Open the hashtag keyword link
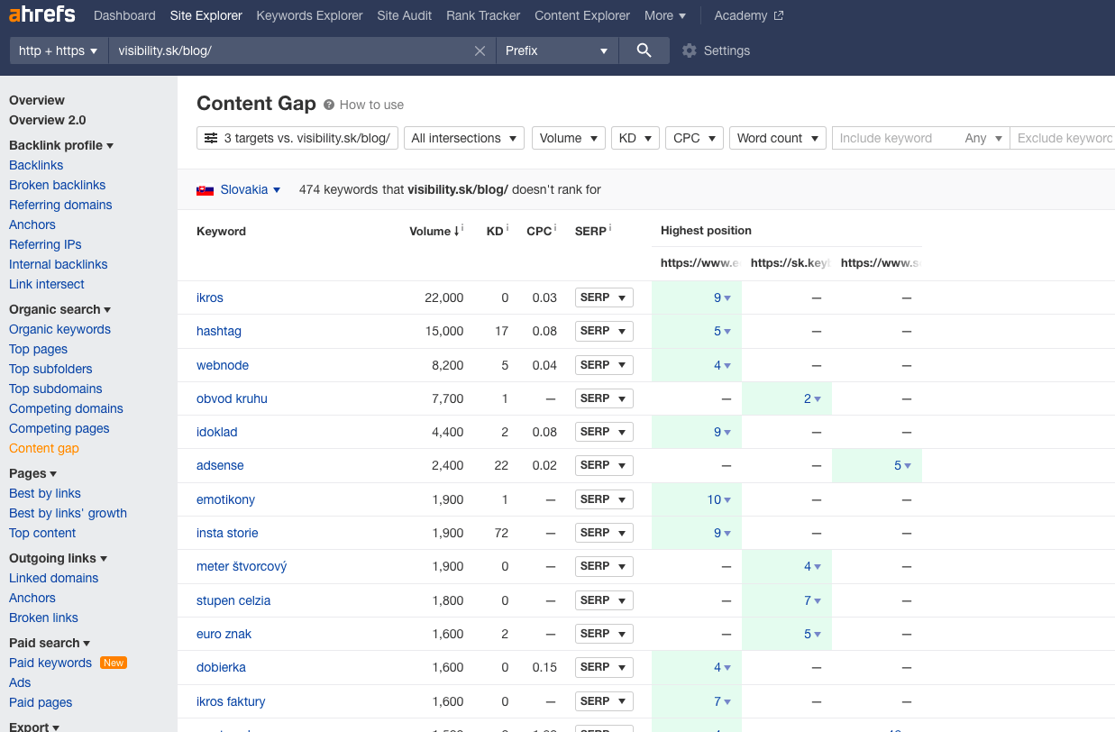This screenshot has width=1115, height=732. [x=219, y=331]
